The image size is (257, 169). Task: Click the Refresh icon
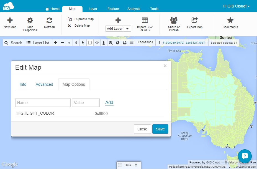[49, 20]
